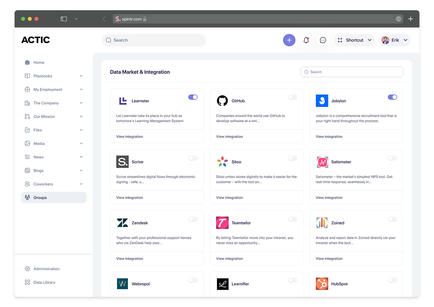Viewport: 434px width, 307px height.
Task: Click the Zoined chart logo
Action: click(322, 223)
